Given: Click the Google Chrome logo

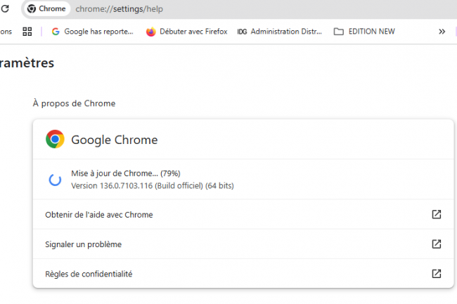Looking at the screenshot, I should [x=55, y=139].
